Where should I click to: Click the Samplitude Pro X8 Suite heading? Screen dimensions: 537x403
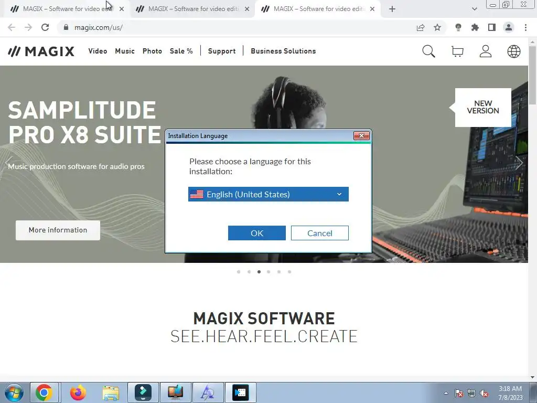point(84,122)
